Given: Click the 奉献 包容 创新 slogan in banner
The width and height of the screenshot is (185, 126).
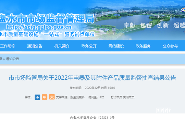Looking at the screenshot, I should click(x=154, y=25).
